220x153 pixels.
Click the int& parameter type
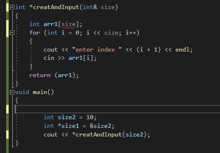tap(90, 7)
